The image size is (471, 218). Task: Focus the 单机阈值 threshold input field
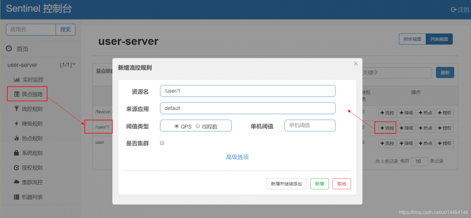(310, 126)
